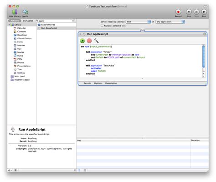Open the Options tab of the action

(x=98, y=83)
